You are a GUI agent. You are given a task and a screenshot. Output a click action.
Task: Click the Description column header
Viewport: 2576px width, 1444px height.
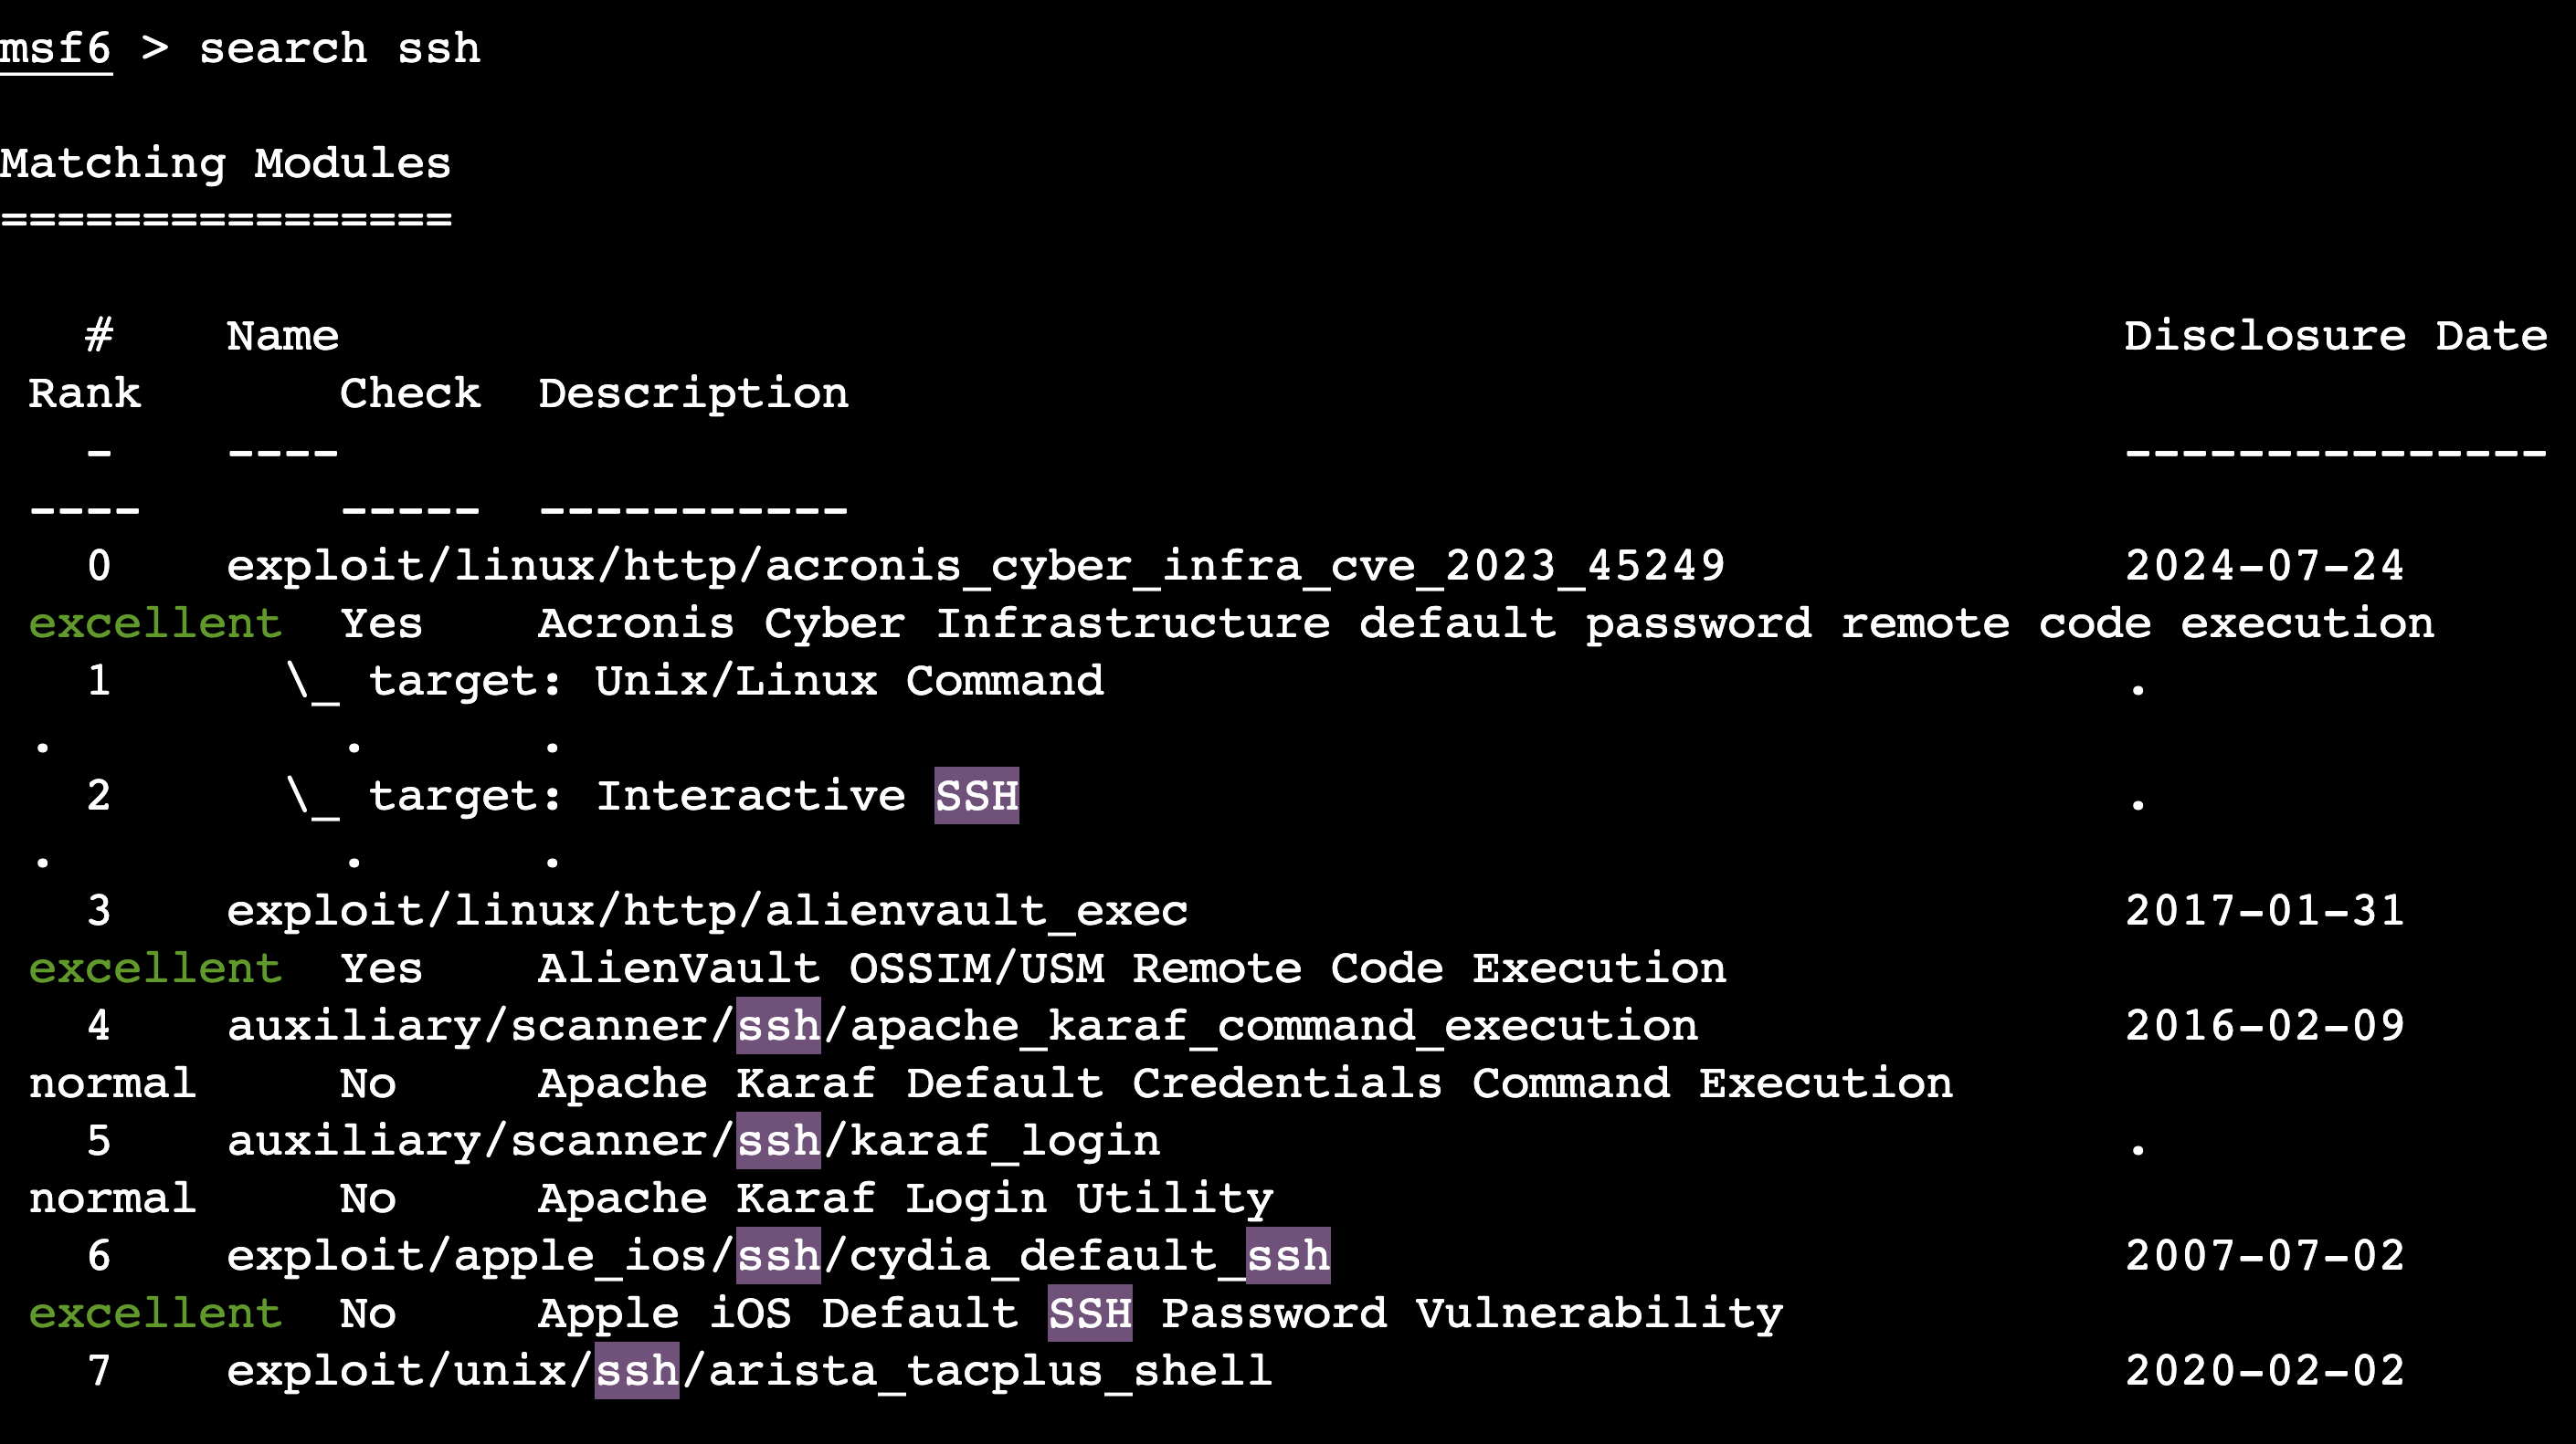693,393
